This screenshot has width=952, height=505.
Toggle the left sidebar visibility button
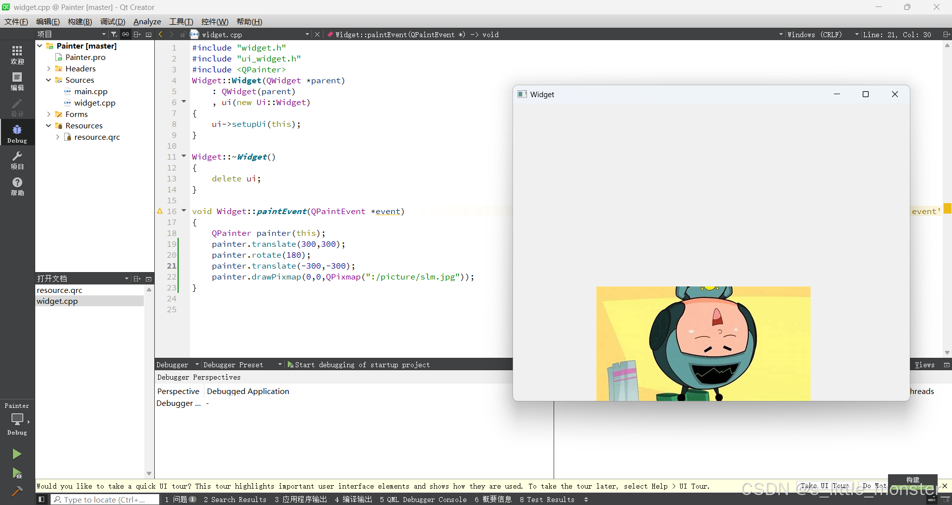(x=42, y=499)
